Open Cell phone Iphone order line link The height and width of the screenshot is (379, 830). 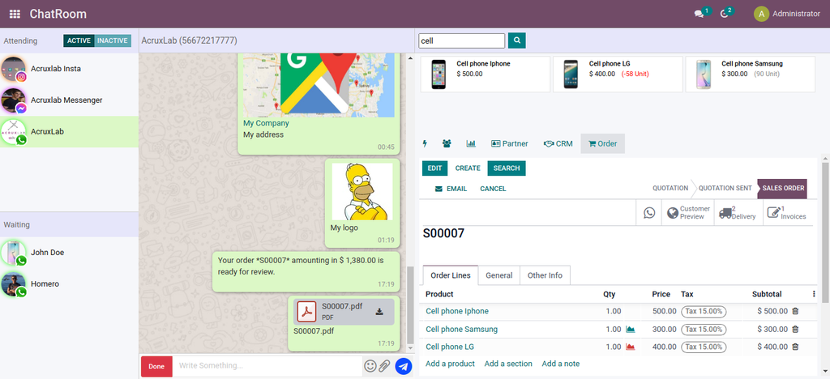coord(457,311)
